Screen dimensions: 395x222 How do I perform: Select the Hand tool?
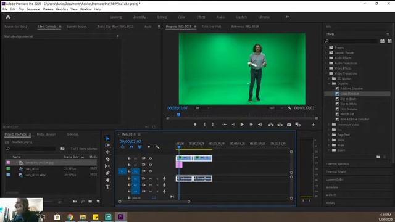pyautogui.click(x=107, y=179)
